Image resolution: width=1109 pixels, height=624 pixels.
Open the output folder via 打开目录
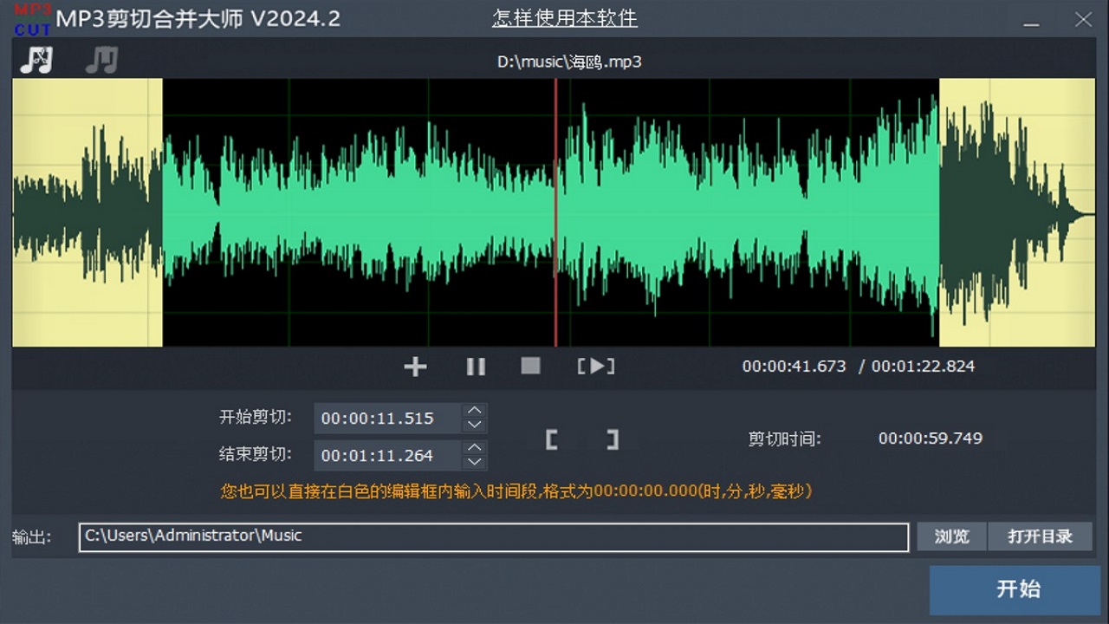[1041, 536]
